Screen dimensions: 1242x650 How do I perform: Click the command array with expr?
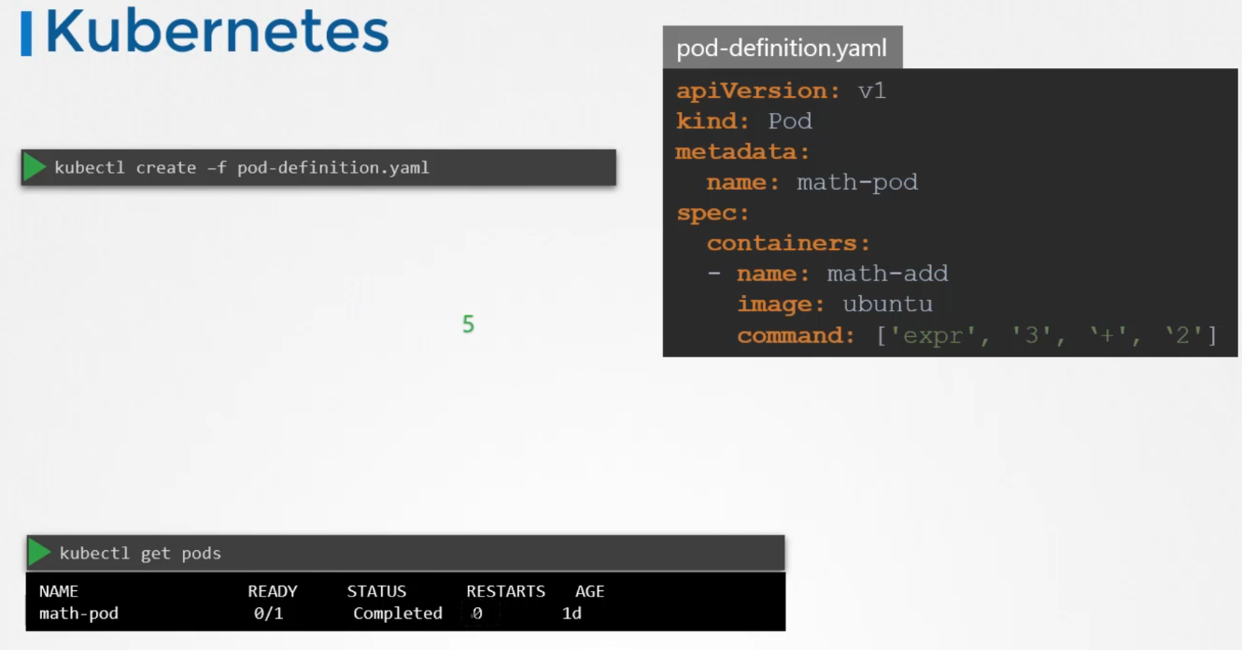point(1046,335)
